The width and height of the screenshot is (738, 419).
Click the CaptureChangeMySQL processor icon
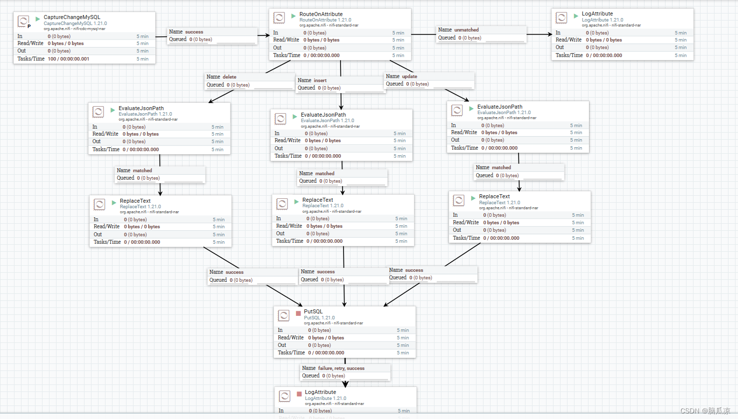click(x=23, y=21)
